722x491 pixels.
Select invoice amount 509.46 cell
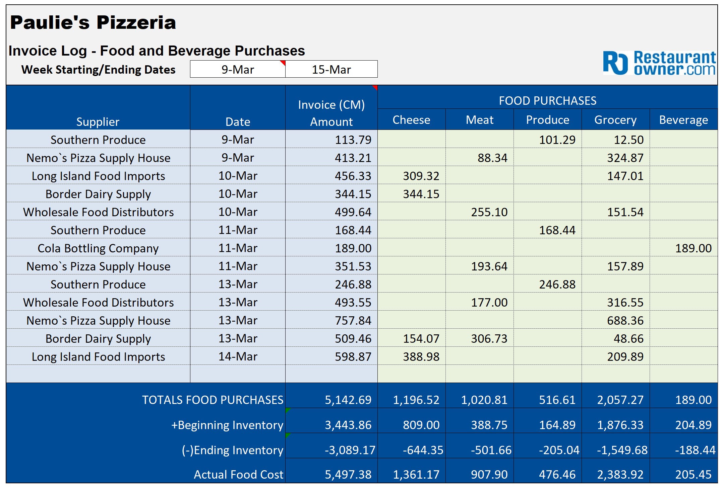pos(332,338)
